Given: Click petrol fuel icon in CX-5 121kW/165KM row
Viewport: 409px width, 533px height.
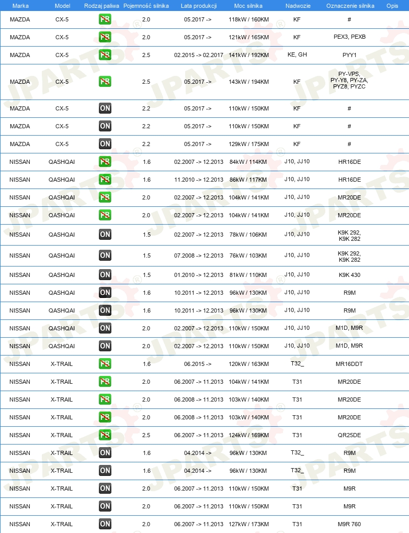Looking at the screenshot, I should point(105,37).
